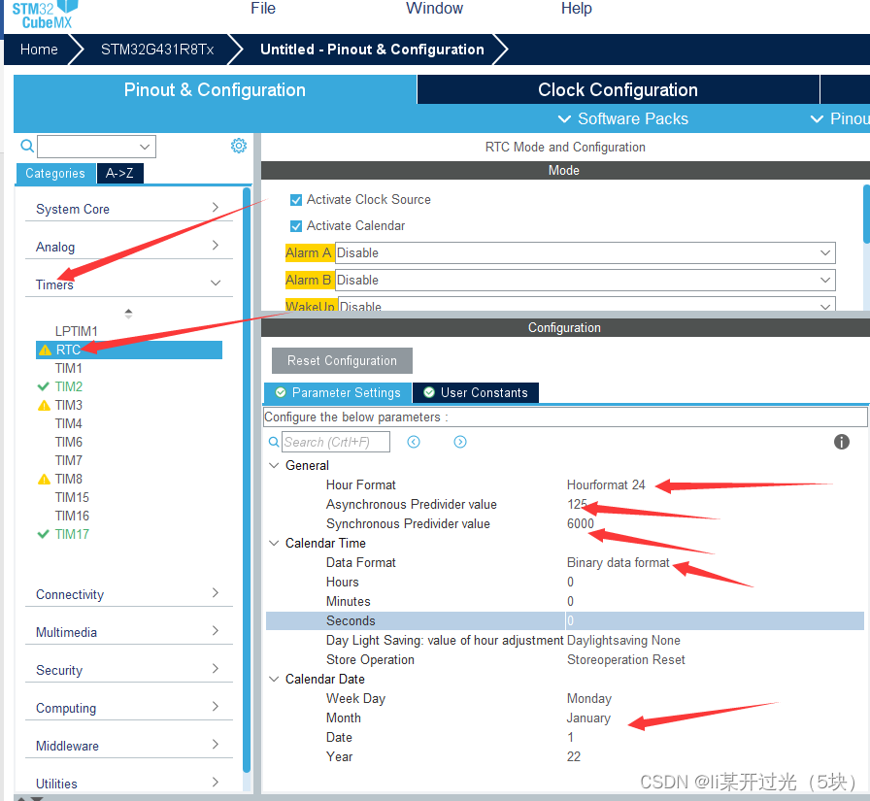Select TIM15 in the Timers list

[72, 497]
